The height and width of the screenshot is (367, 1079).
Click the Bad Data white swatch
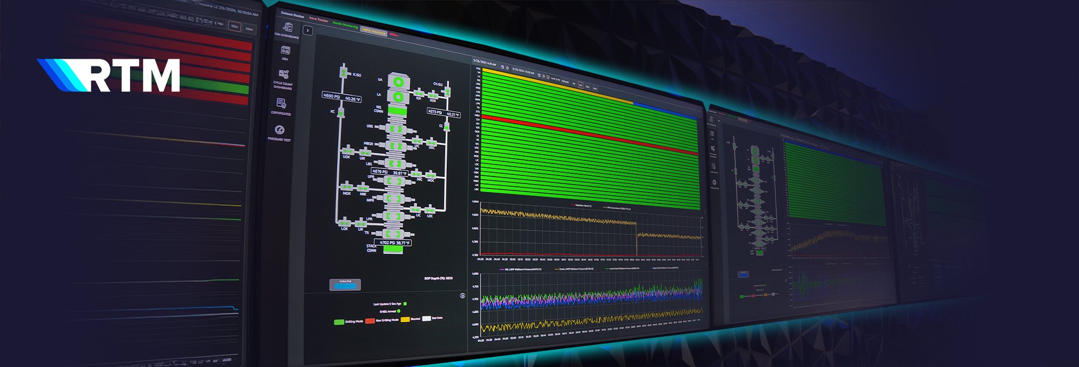point(426,318)
